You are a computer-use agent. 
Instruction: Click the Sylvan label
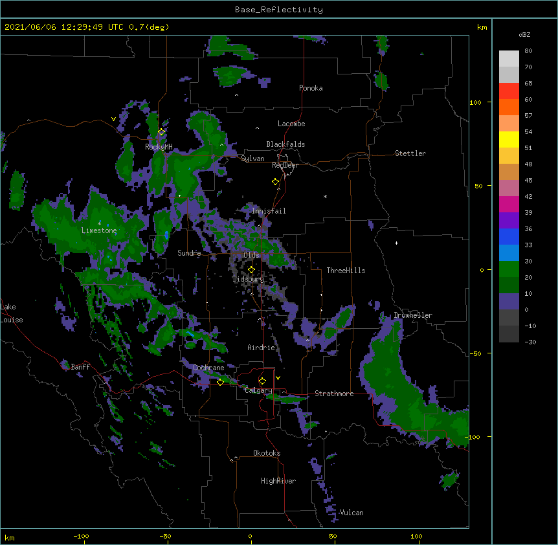pos(252,159)
